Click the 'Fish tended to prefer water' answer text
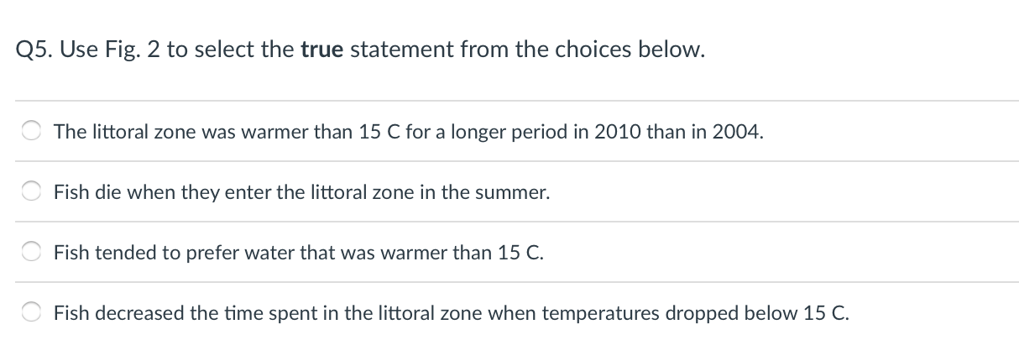This screenshot has width=1019, height=361. click(x=299, y=253)
